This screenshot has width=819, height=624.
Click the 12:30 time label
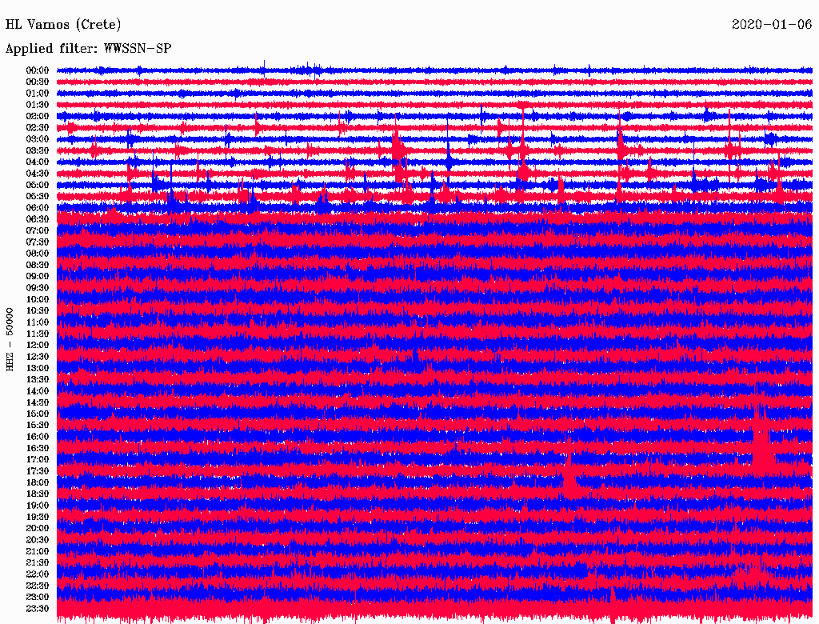(38, 357)
